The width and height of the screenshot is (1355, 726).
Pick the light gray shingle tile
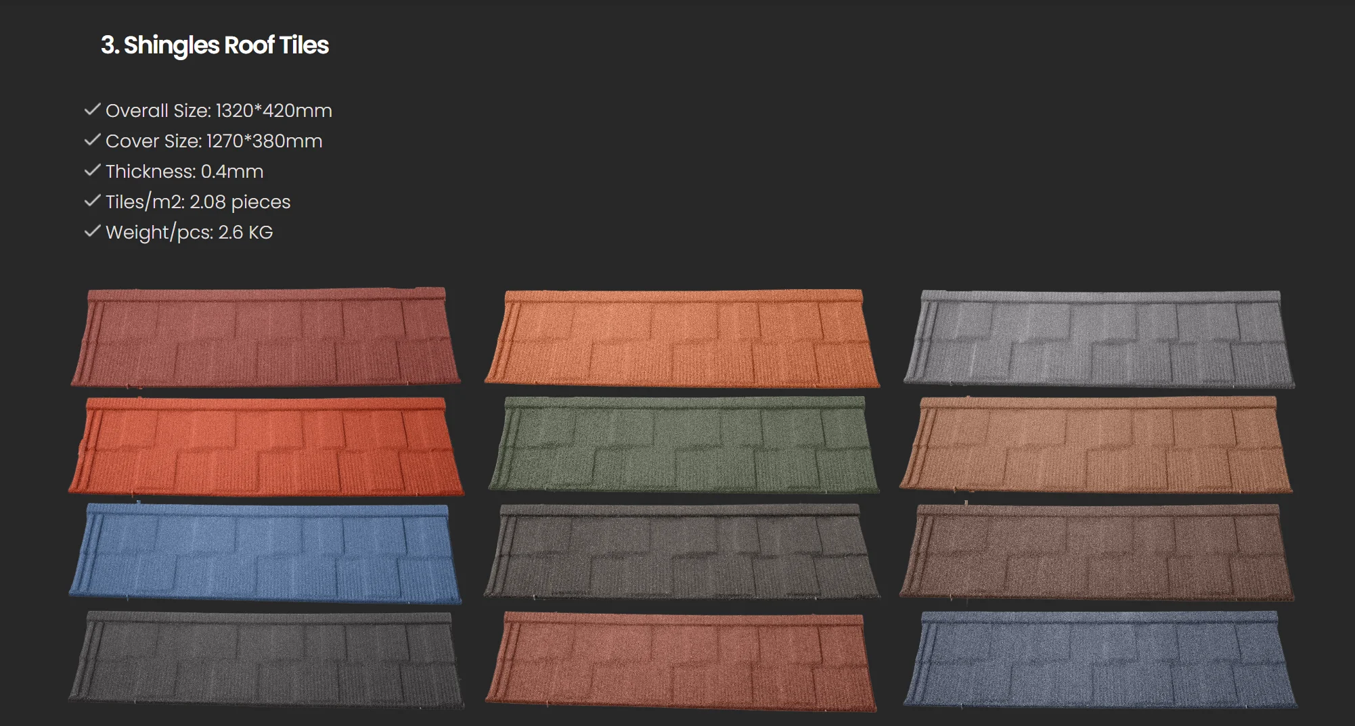point(1099,339)
